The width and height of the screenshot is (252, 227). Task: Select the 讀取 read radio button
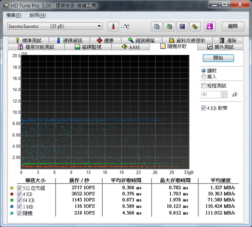(204, 71)
